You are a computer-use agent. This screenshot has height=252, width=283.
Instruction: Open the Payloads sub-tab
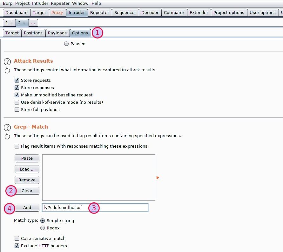[x=57, y=33]
